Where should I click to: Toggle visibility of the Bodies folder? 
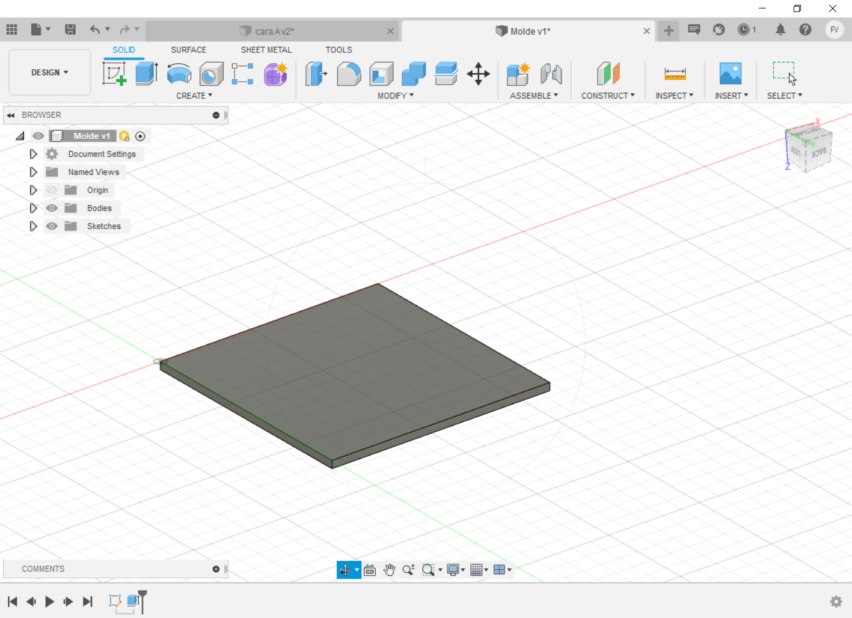click(52, 208)
